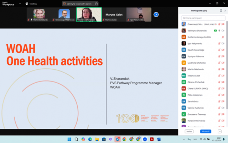Click Liudmyla Ishchenko's muted mic icon

(219, 63)
